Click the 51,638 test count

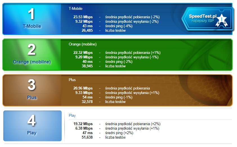(x=87, y=137)
